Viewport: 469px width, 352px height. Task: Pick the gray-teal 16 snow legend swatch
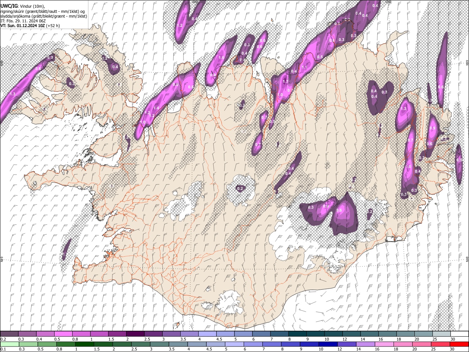[387, 334]
